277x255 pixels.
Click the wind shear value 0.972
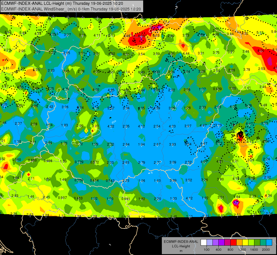tap(95, 162)
